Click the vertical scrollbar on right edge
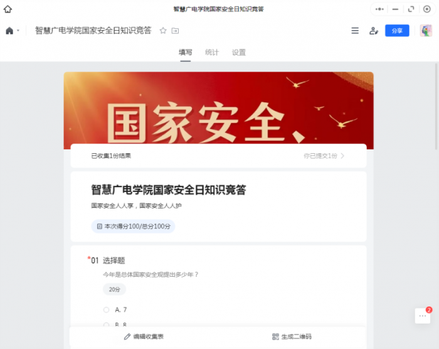Viewport: 439px width, 349px height. click(x=436, y=107)
